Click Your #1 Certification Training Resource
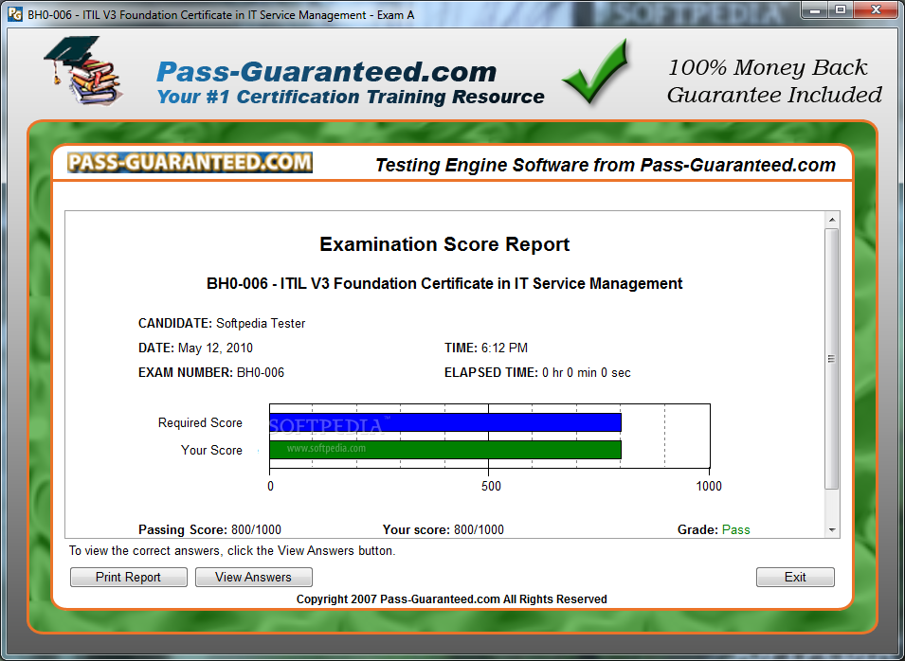 coord(351,97)
